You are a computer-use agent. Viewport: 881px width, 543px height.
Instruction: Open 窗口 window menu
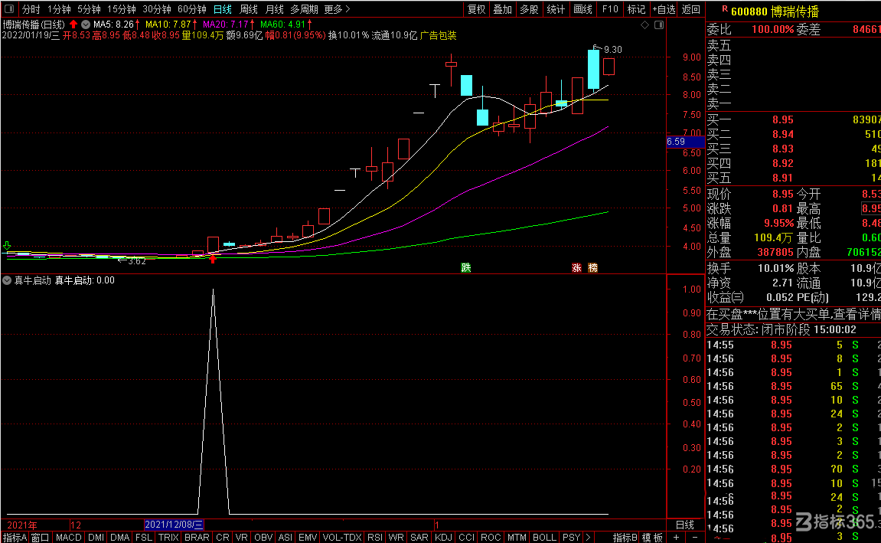[x=40, y=538]
